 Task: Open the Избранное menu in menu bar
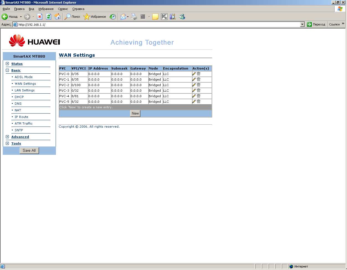point(46,9)
